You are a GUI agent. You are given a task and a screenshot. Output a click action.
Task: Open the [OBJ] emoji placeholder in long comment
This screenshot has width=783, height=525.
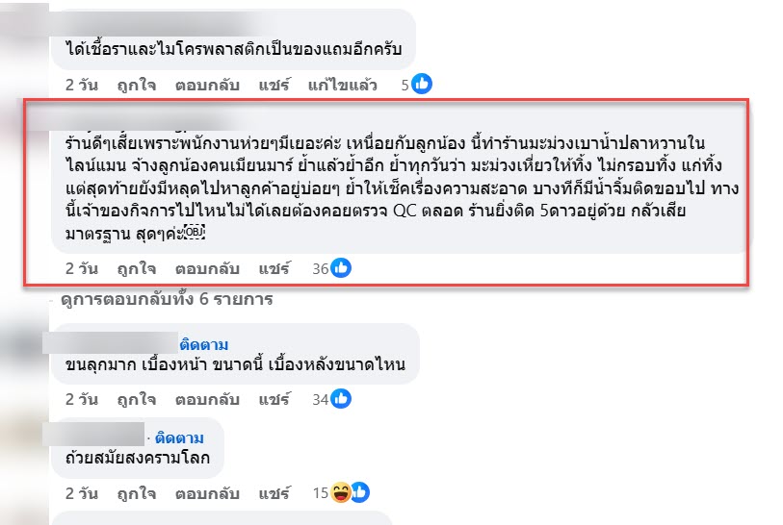pos(195,232)
